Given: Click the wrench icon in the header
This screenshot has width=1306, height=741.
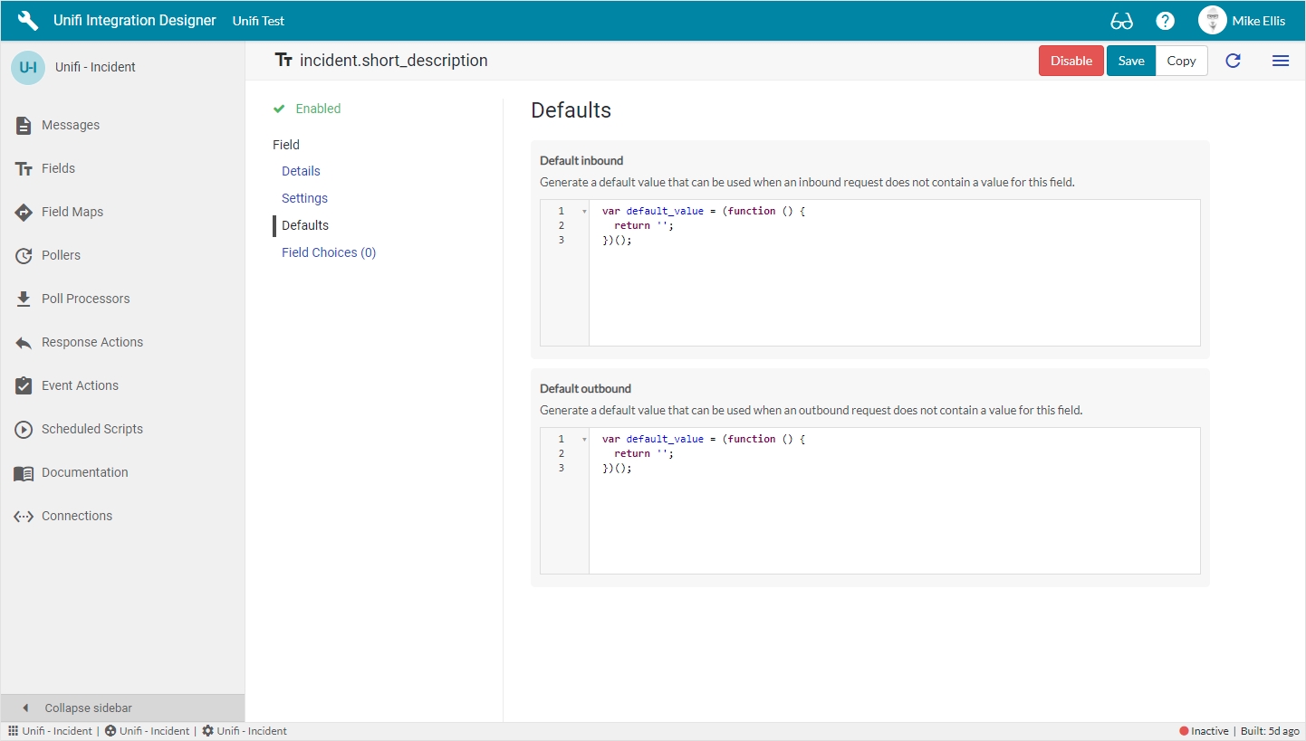Looking at the screenshot, I should [x=28, y=21].
